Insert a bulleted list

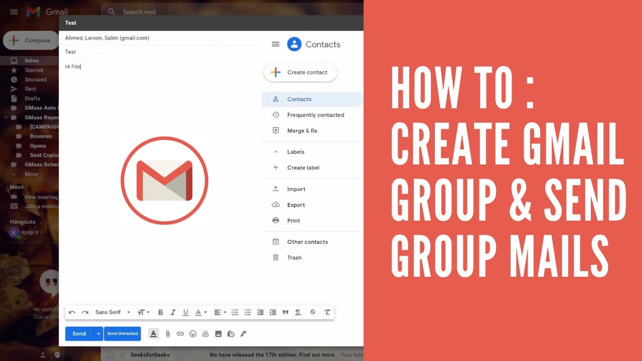coord(247,312)
